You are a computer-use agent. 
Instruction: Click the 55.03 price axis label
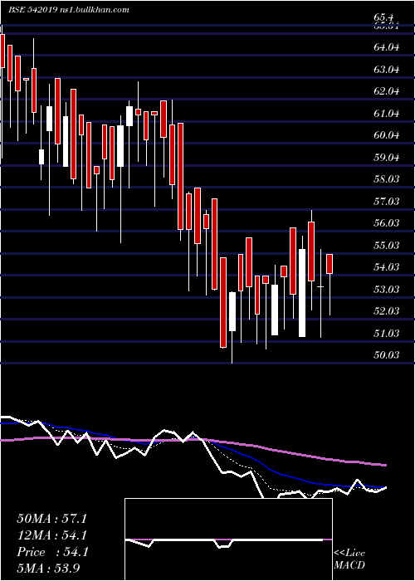pyautogui.click(x=387, y=246)
